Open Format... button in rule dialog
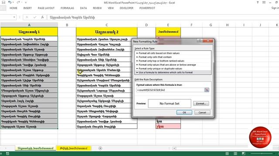279x156 pixels. coord(201,104)
